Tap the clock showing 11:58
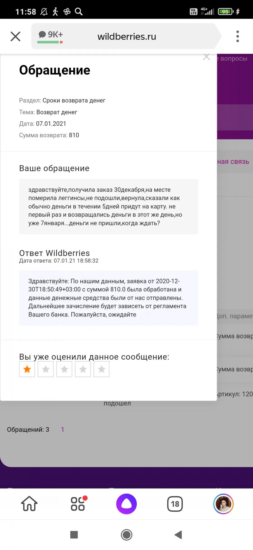The image size is (253, 550). 26,12
